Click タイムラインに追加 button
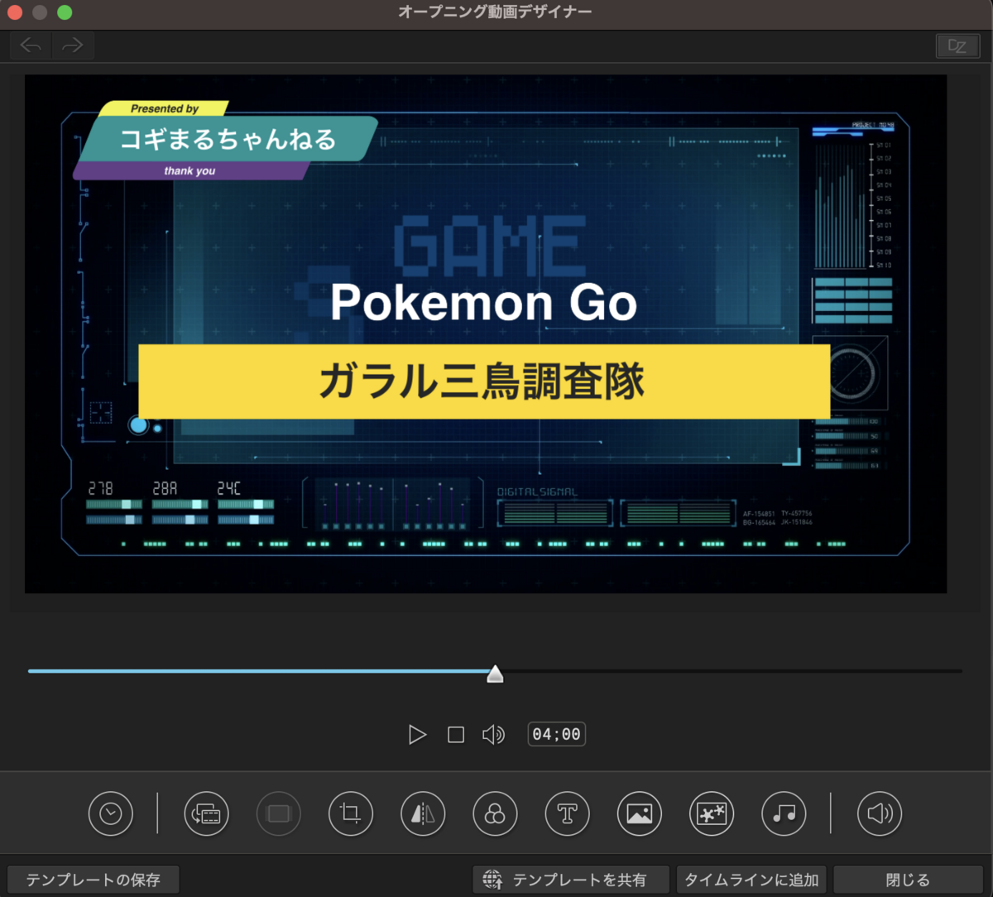The height and width of the screenshot is (897, 993). tap(751, 880)
